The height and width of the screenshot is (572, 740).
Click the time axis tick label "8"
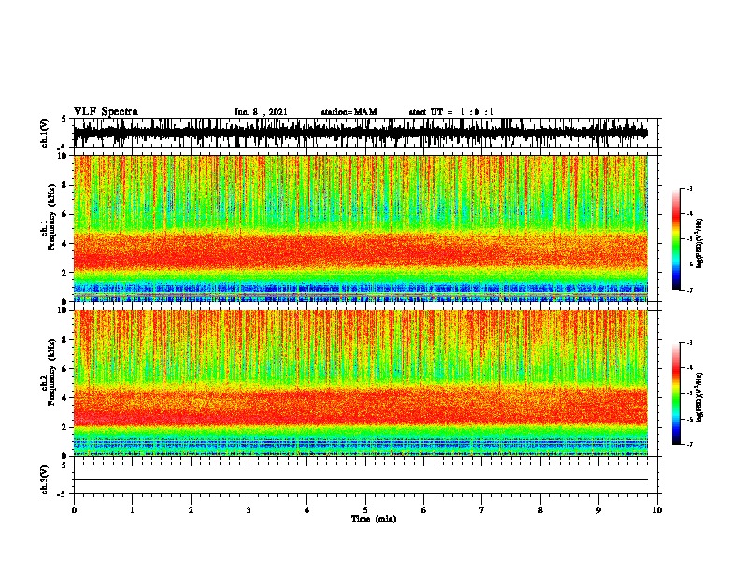[540, 510]
